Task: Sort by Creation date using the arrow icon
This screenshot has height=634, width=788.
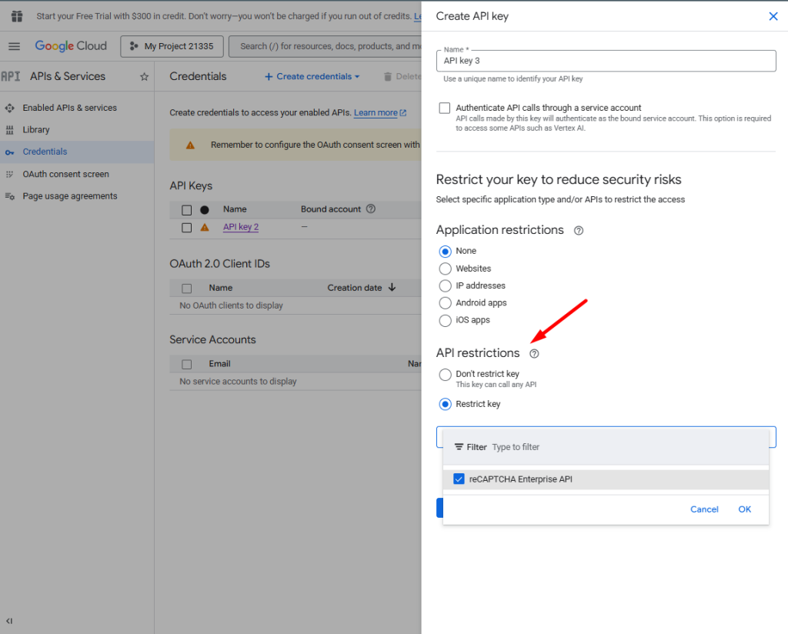Action: tap(392, 288)
